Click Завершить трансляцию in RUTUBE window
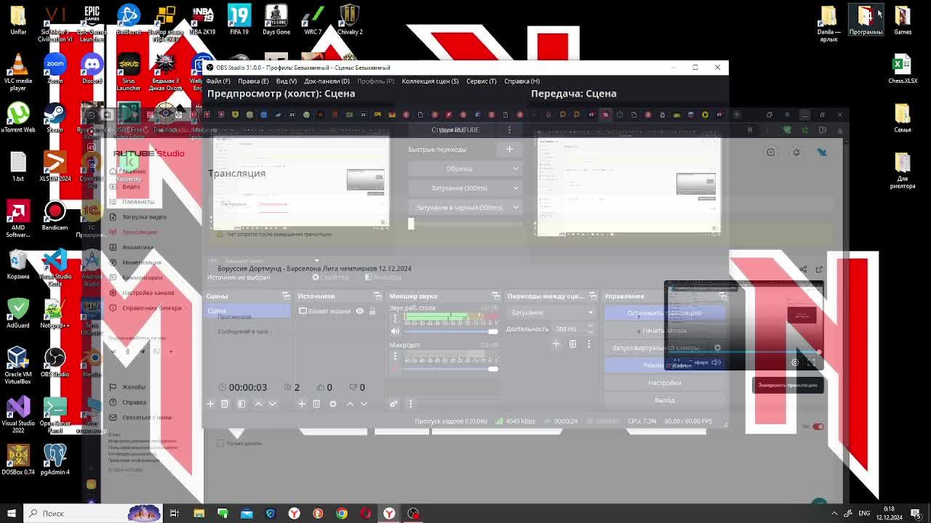The height and width of the screenshot is (523, 931). coord(788,385)
